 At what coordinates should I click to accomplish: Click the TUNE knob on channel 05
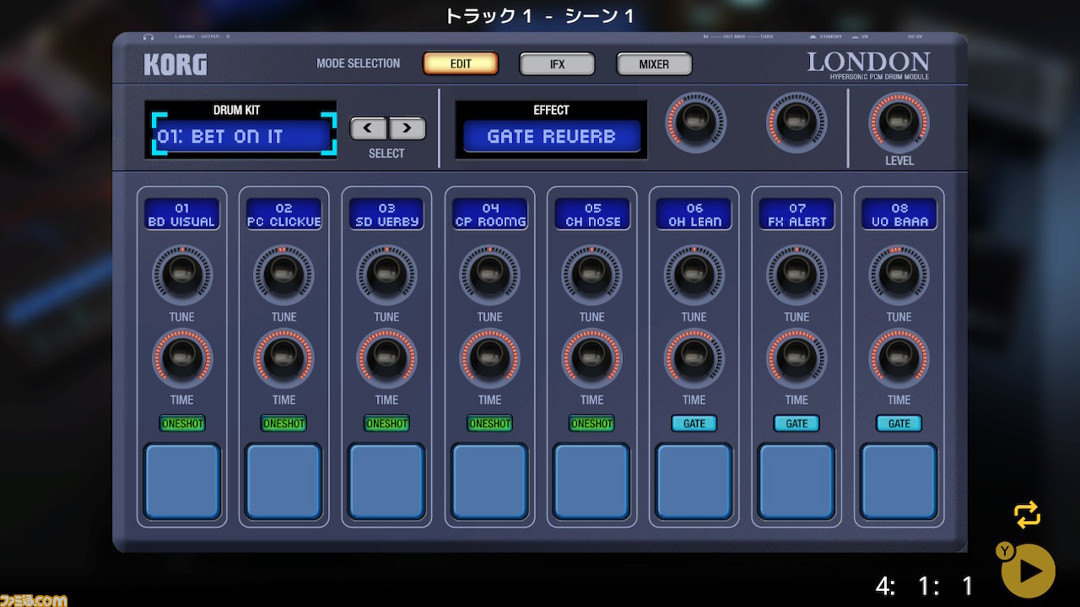click(592, 275)
